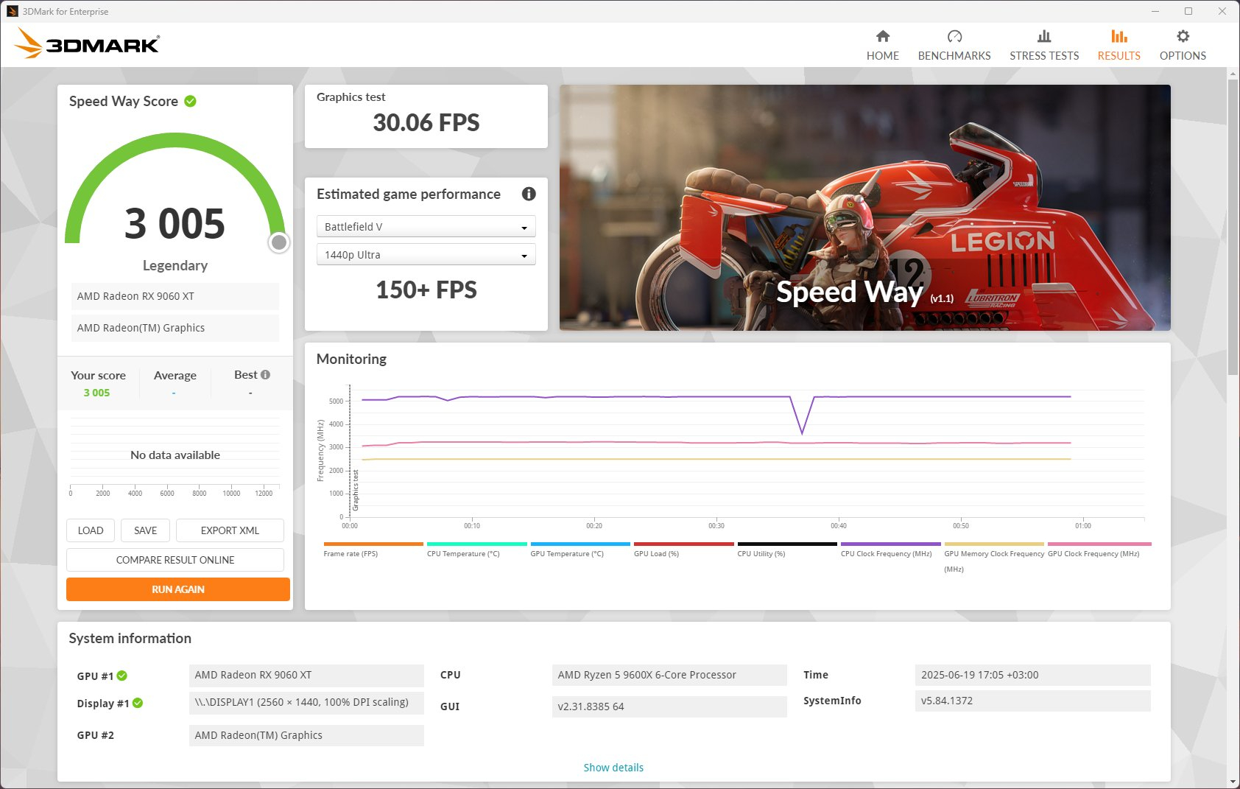Click the Time value 2025-06-19 17:05
Viewport: 1240px width, 789px height.
pyautogui.click(x=1032, y=675)
